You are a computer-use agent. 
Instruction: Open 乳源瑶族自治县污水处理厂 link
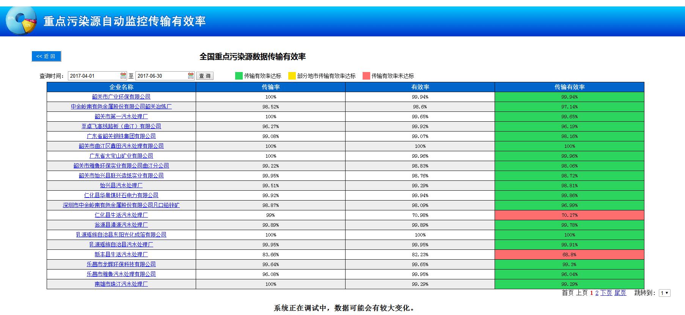pos(121,244)
